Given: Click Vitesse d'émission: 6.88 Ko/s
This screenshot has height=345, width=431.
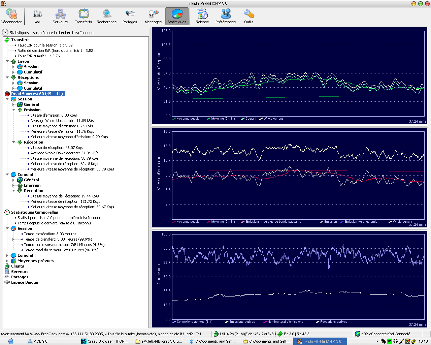Looking at the screenshot, I should [x=54, y=115].
